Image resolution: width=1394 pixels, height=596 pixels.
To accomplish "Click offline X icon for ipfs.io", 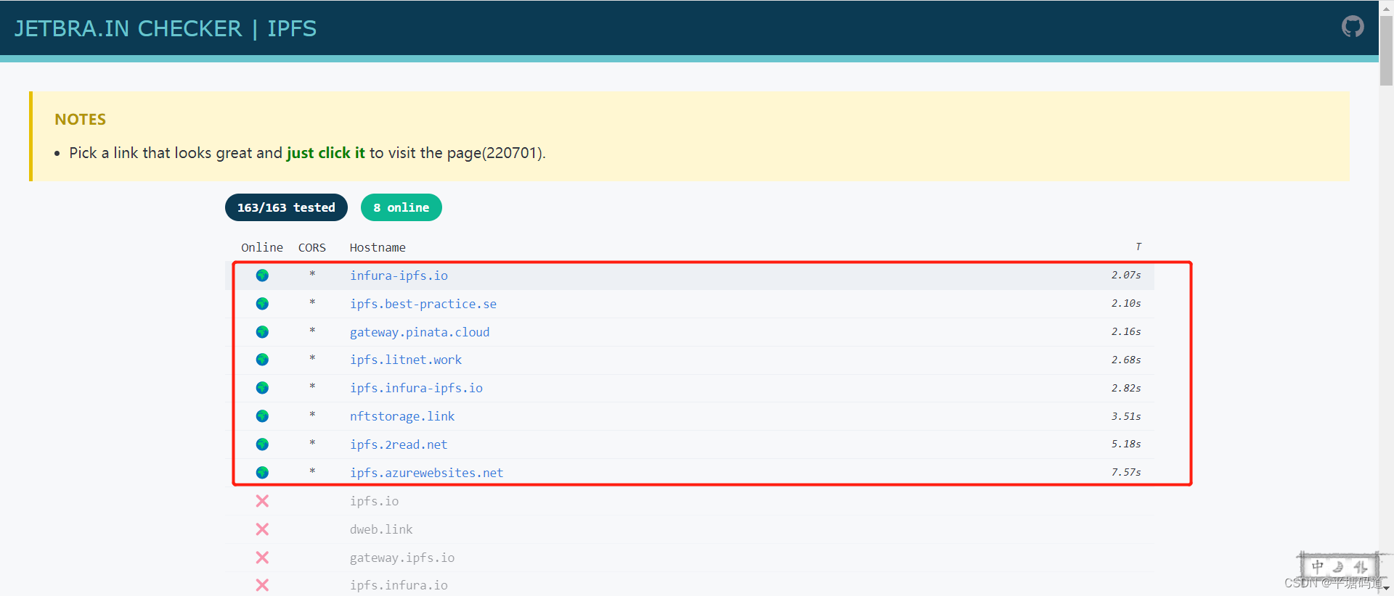I will click(262, 501).
